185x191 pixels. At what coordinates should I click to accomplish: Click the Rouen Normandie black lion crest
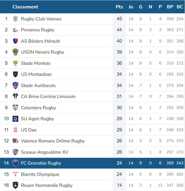pyautogui.click(x=15, y=185)
